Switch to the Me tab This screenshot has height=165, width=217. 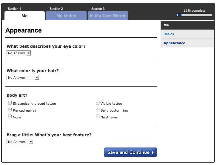[24, 16]
